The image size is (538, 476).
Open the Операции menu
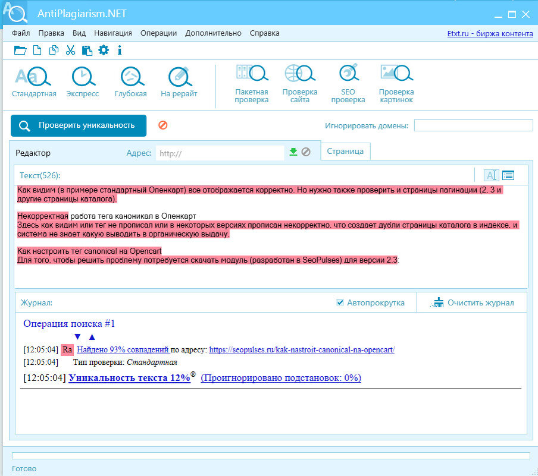[x=158, y=33]
